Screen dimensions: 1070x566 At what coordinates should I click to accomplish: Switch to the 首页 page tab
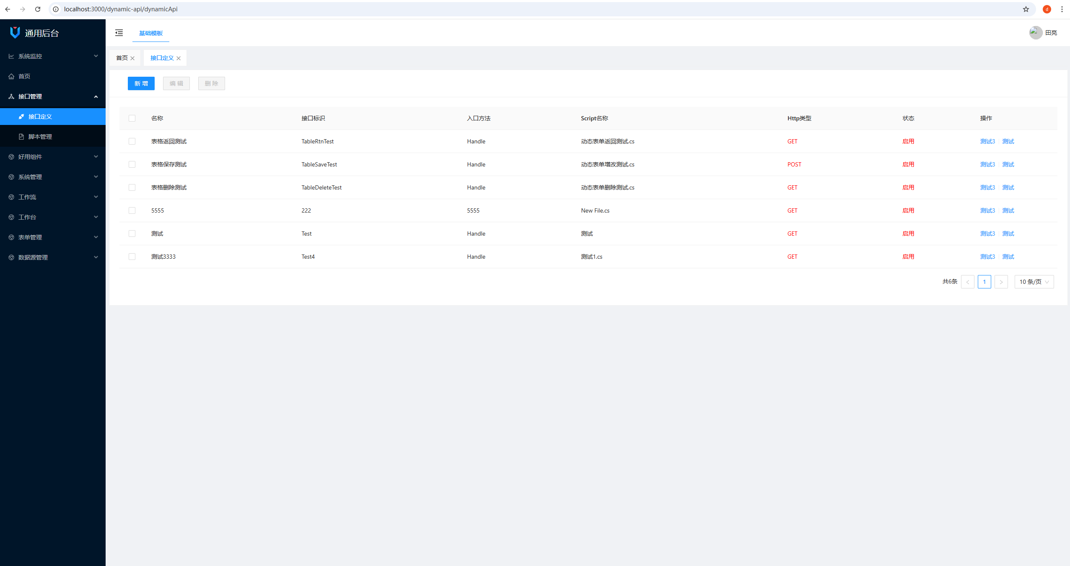[122, 58]
